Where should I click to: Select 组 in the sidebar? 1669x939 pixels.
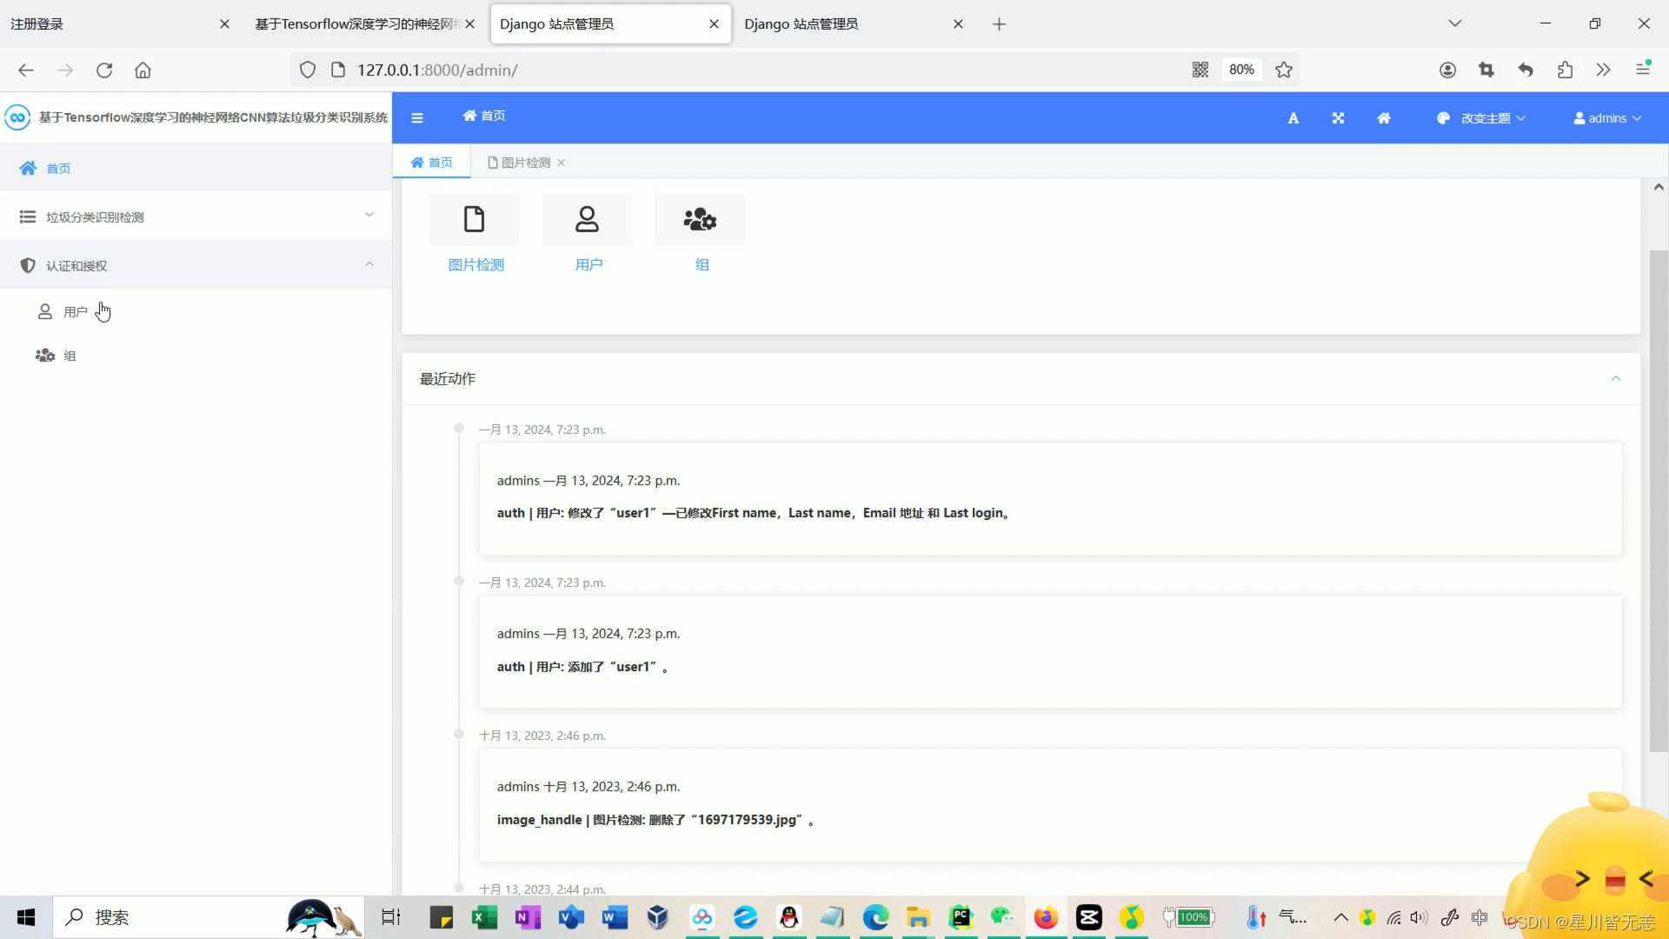(x=70, y=356)
